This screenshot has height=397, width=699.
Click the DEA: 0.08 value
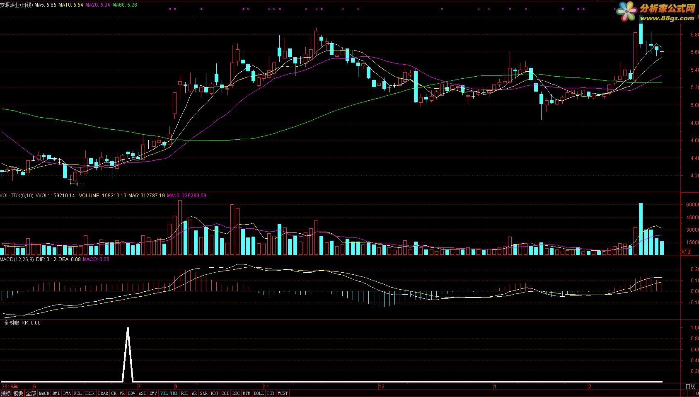pyautogui.click(x=70, y=259)
